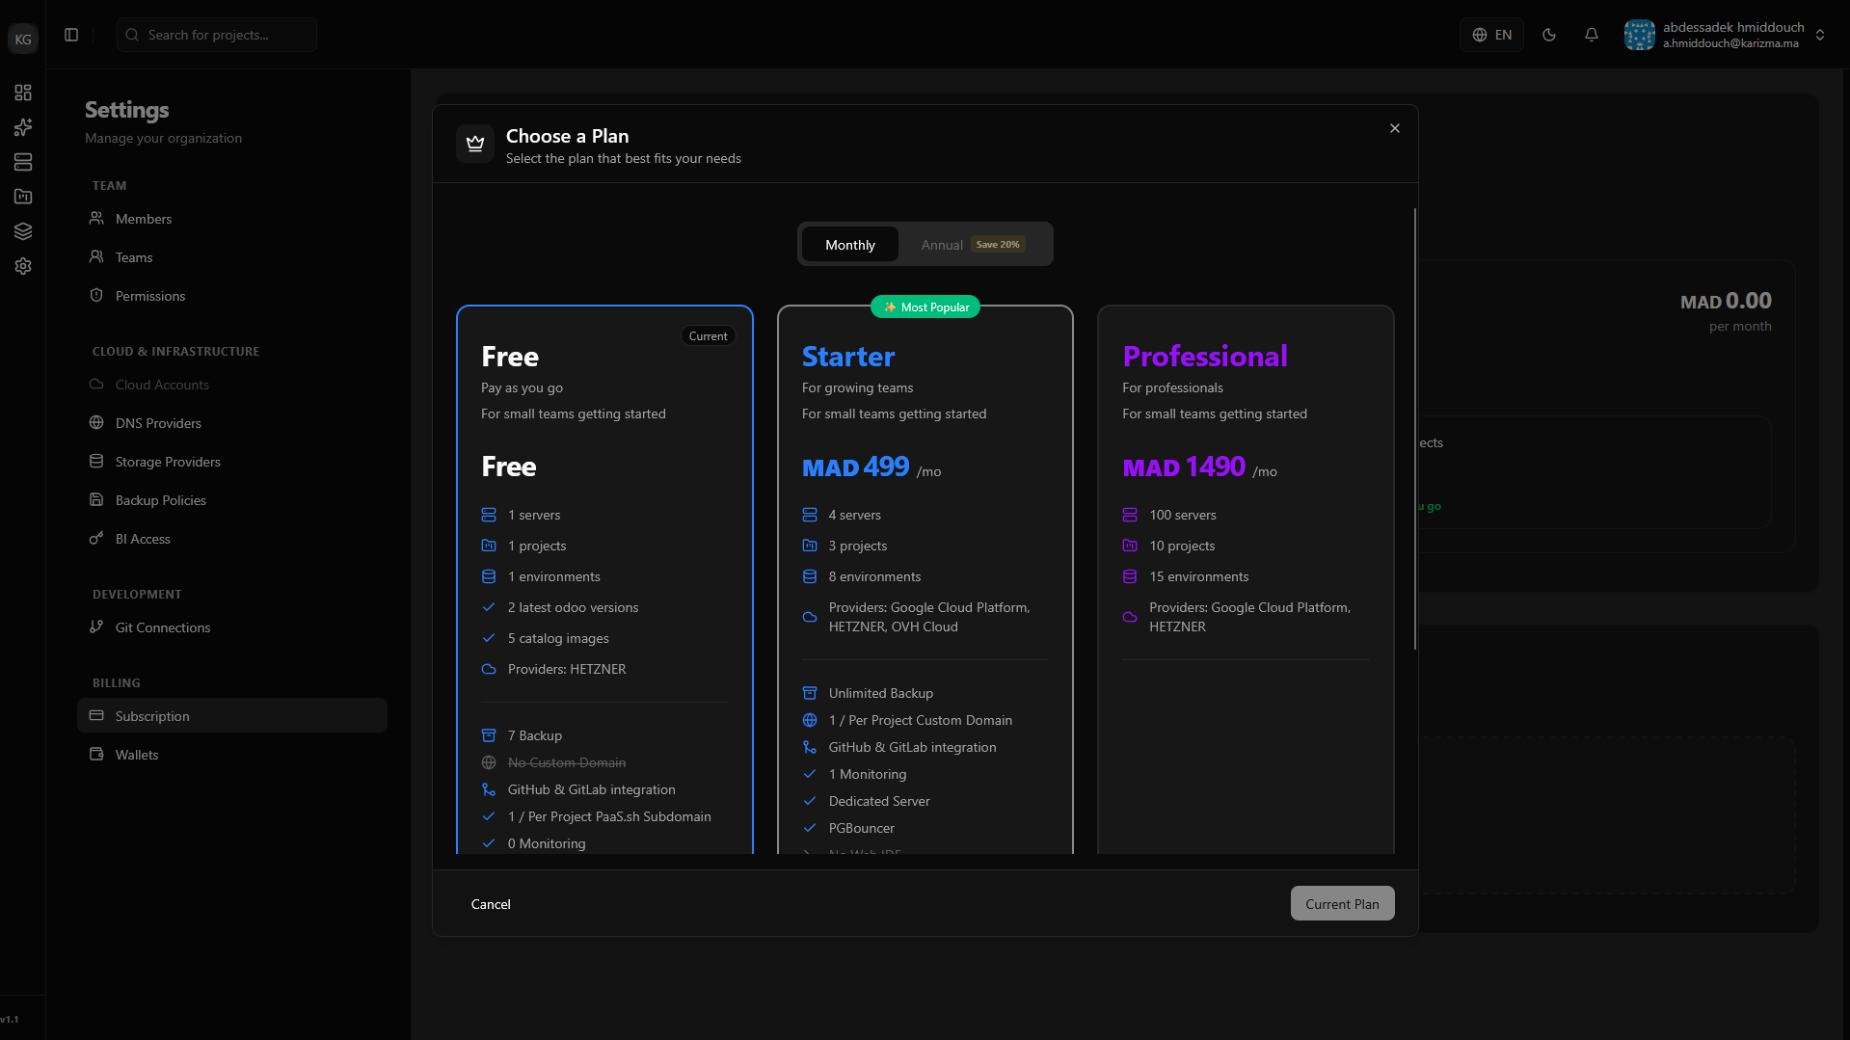Image resolution: width=1850 pixels, height=1040 pixels.
Task: Click the MAD 1490 price
Action: [x=1184, y=467]
